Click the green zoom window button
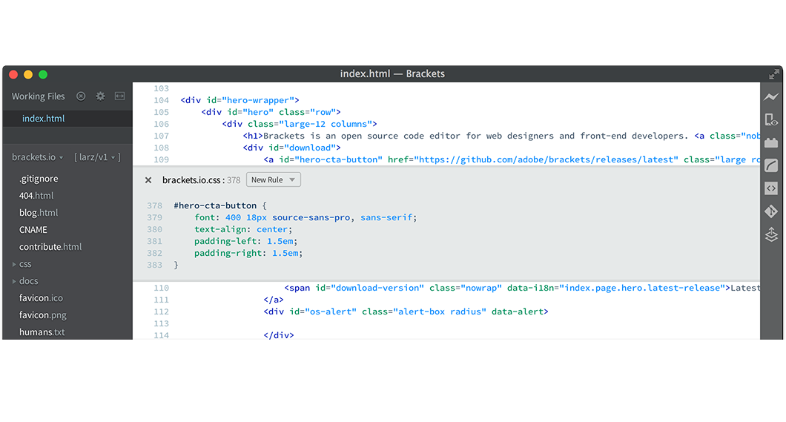The image size is (786, 422). pyautogui.click(x=43, y=75)
